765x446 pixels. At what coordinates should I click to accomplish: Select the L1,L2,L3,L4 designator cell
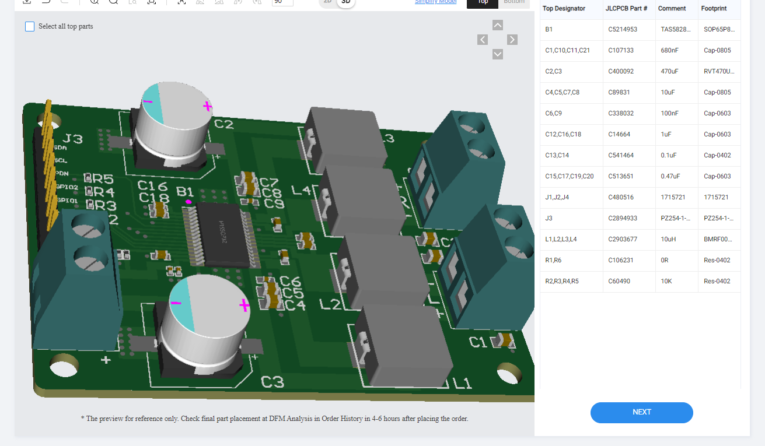pos(571,239)
